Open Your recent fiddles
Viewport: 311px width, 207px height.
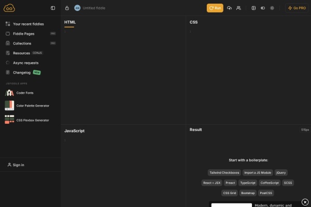[x=29, y=24]
